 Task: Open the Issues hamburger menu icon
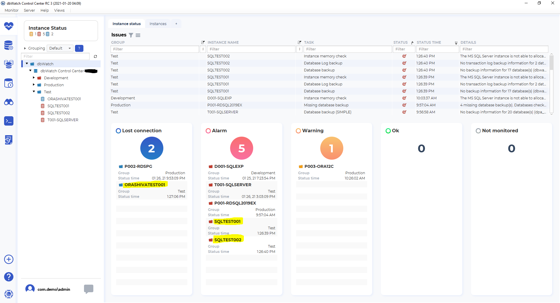point(138,35)
